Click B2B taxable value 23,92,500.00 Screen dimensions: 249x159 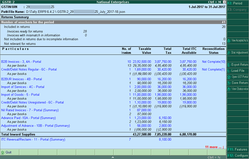[142, 62]
